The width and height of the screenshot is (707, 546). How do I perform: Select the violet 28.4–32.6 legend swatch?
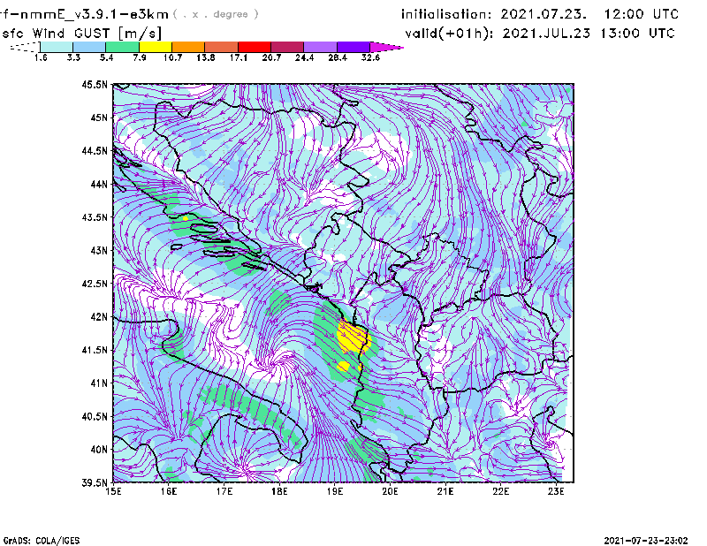coord(353,47)
